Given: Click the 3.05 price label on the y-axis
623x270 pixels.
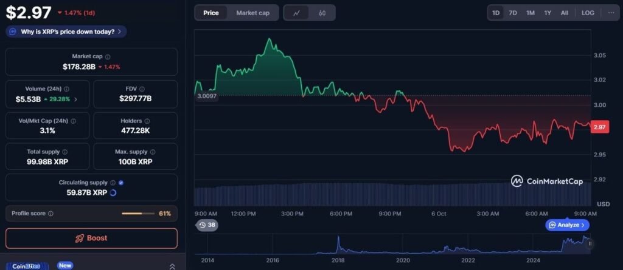Looking at the screenshot, I should click(600, 55).
